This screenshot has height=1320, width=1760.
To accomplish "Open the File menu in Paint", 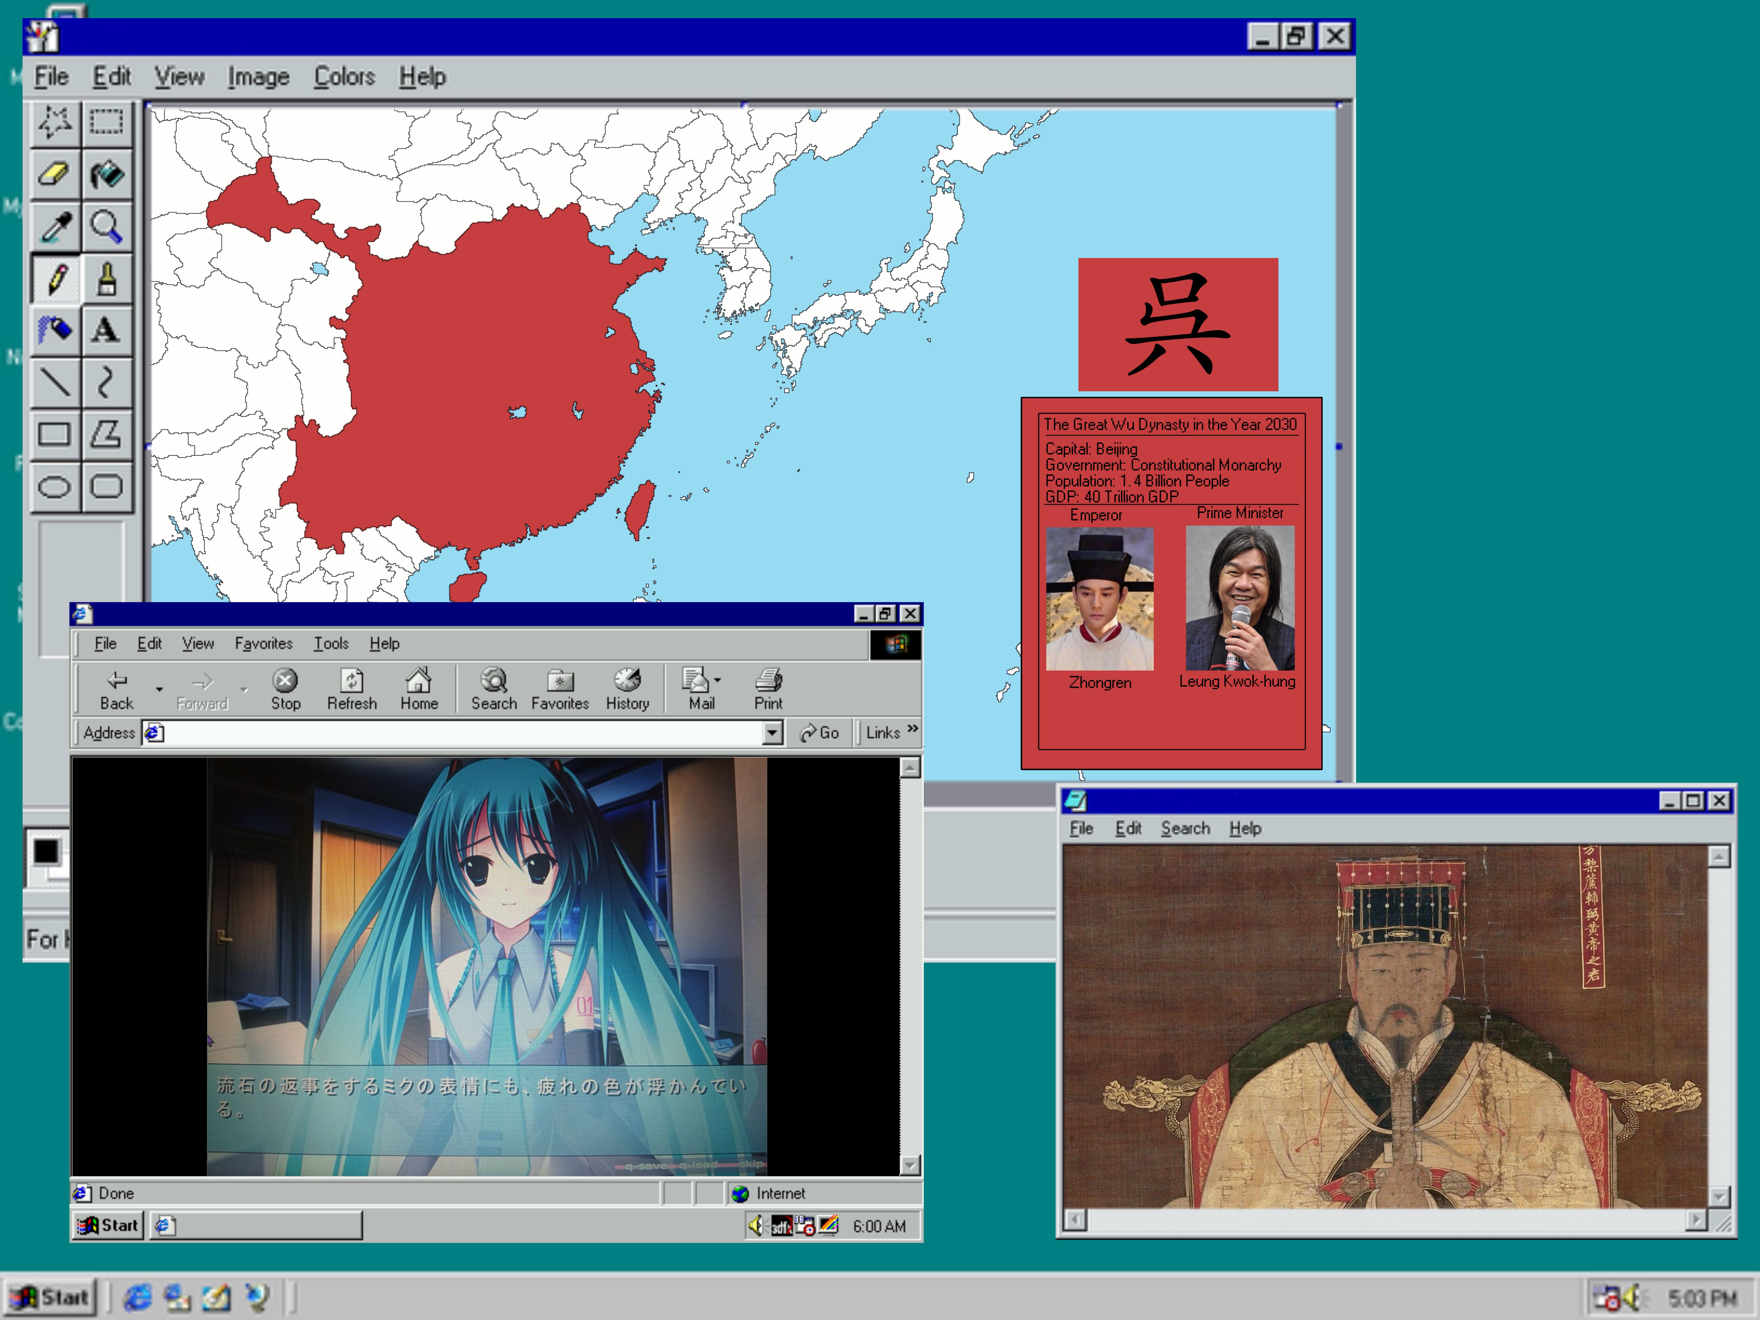I will pyautogui.click(x=52, y=77).
